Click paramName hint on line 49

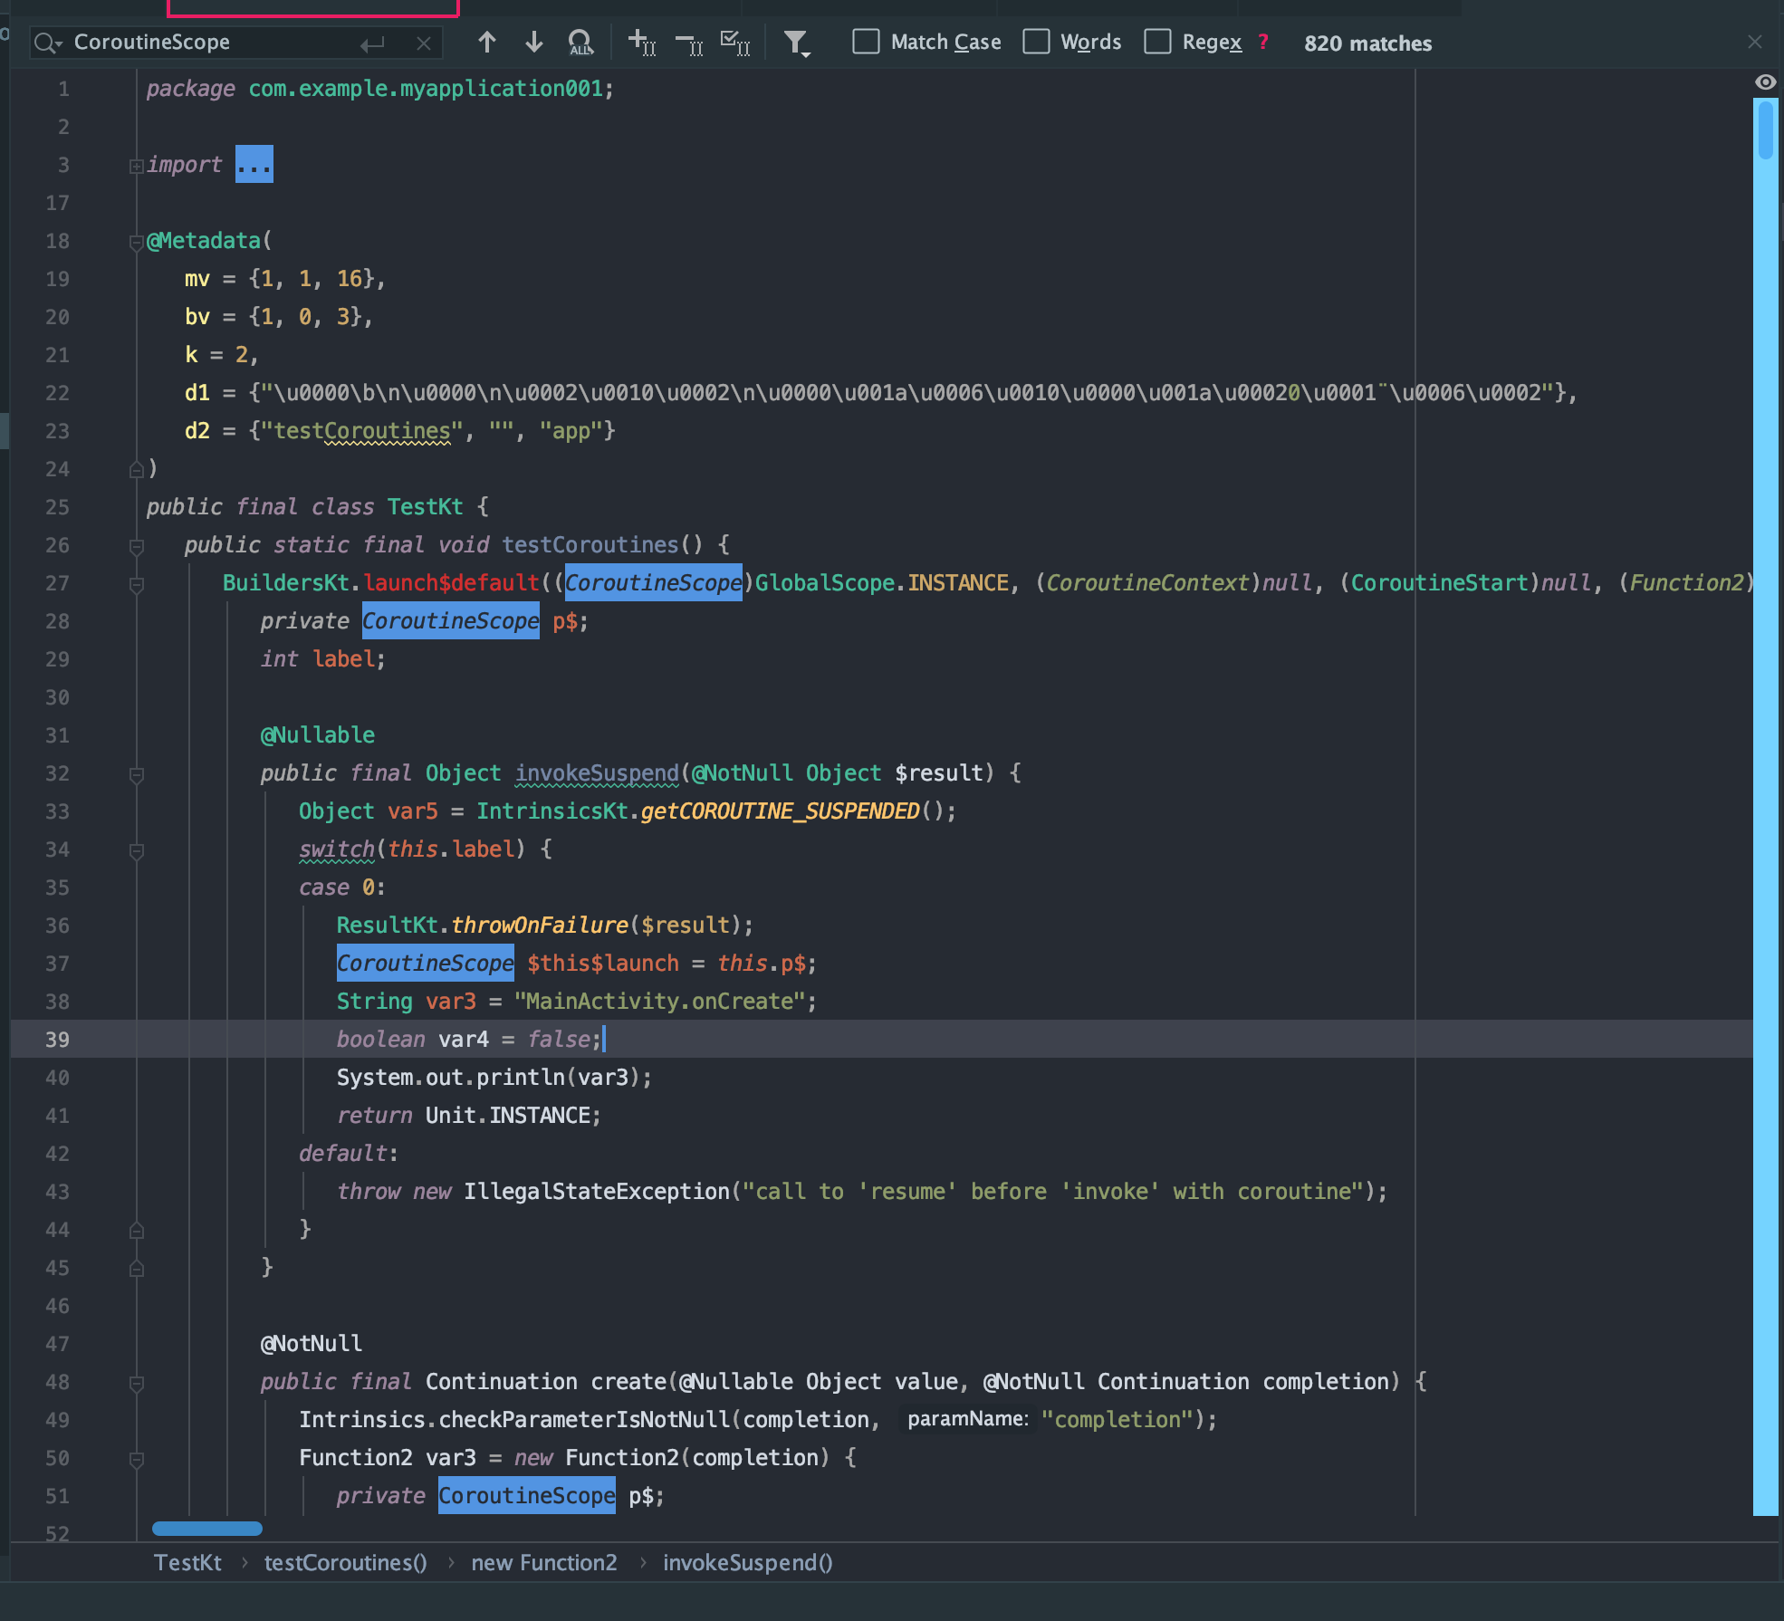tap(968, 1419)
